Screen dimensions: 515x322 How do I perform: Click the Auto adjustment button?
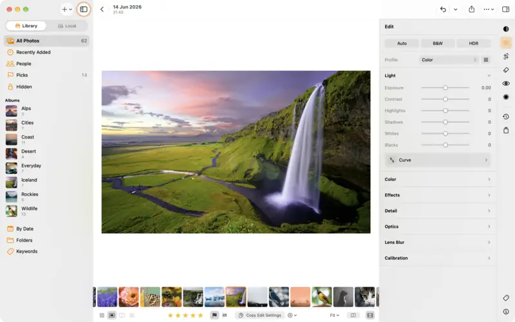402,43
